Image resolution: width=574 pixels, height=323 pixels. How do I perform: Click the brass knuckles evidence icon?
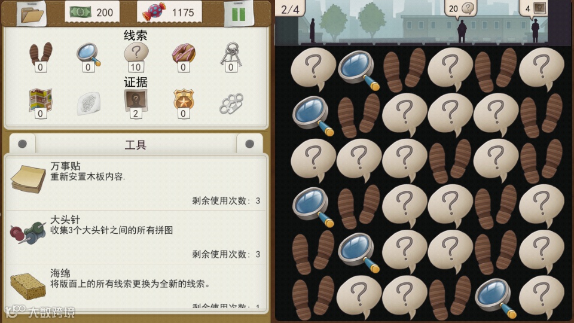click(231, 104)
